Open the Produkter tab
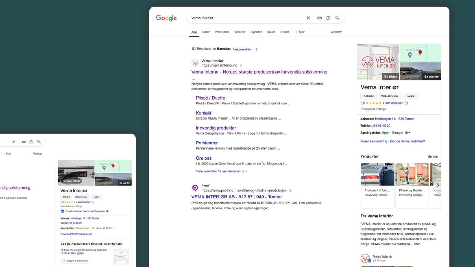Image resolution: width=475 pixels, height=267 pixels. click(222, 32)
